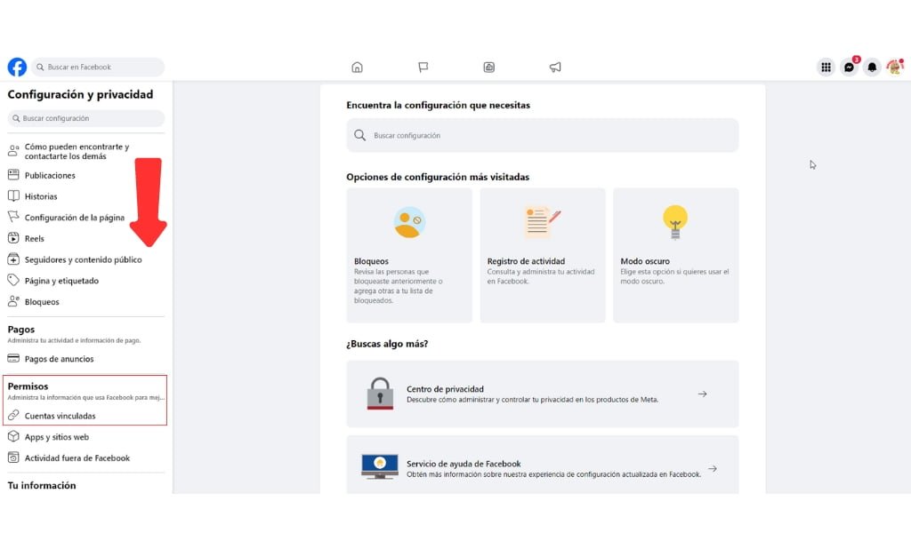Open Actividad fuera de Facebook settings
The image size is (911, 549).
click(x=69, y=457)
